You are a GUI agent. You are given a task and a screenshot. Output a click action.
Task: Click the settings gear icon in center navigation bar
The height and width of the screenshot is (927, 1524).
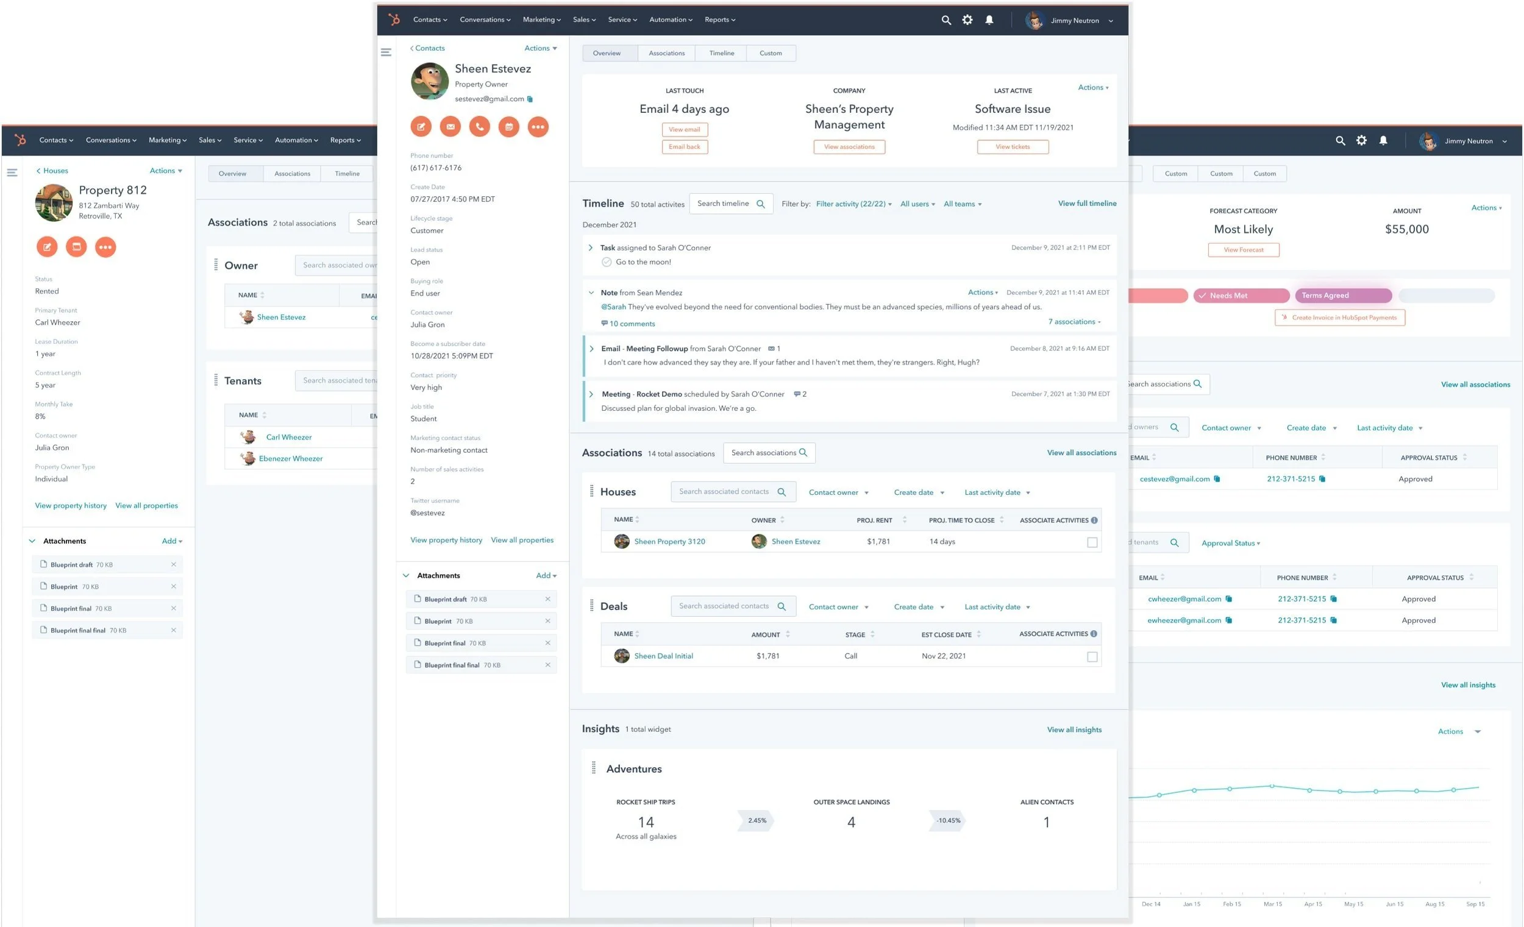[x=967, y=20]
